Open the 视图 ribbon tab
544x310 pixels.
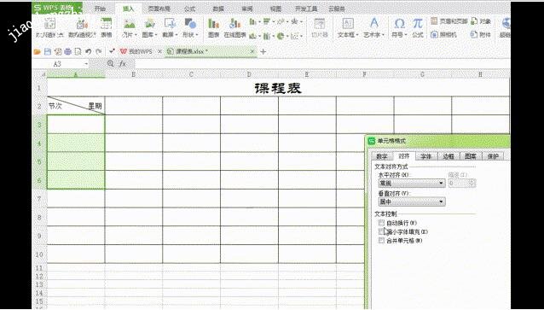click(x=275, y=9)
